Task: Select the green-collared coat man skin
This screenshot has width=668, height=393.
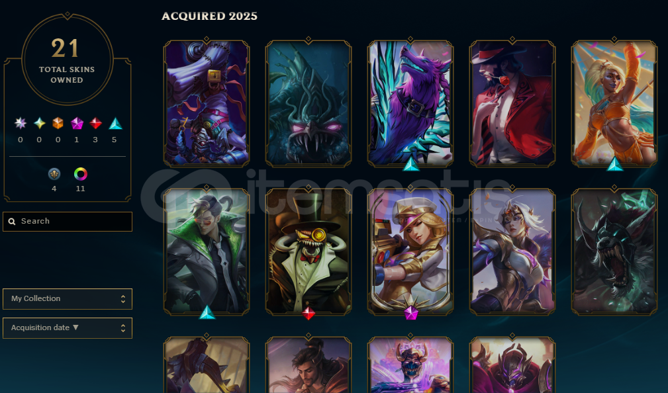Action: (207, 251)
